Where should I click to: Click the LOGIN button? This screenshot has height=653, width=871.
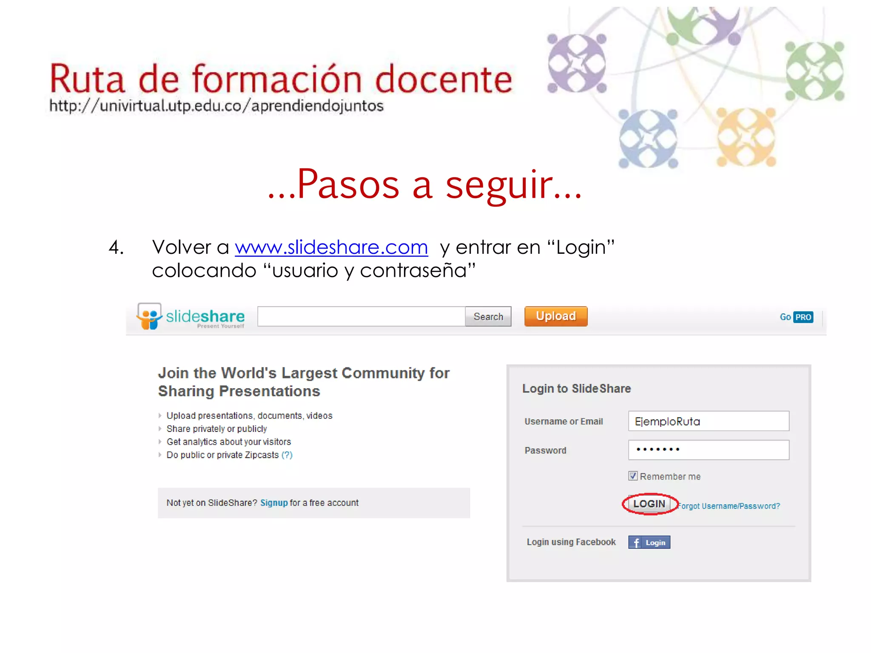[x=649, y=504]
